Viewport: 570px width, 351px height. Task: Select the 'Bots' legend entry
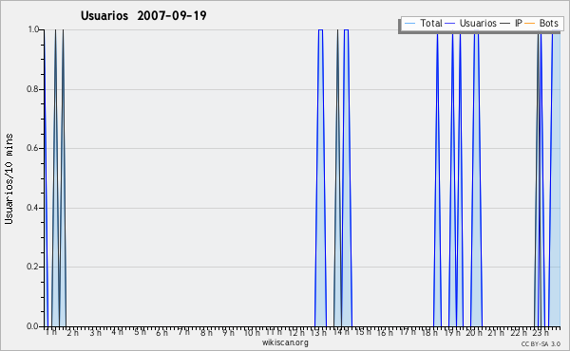tap(548, 23)
